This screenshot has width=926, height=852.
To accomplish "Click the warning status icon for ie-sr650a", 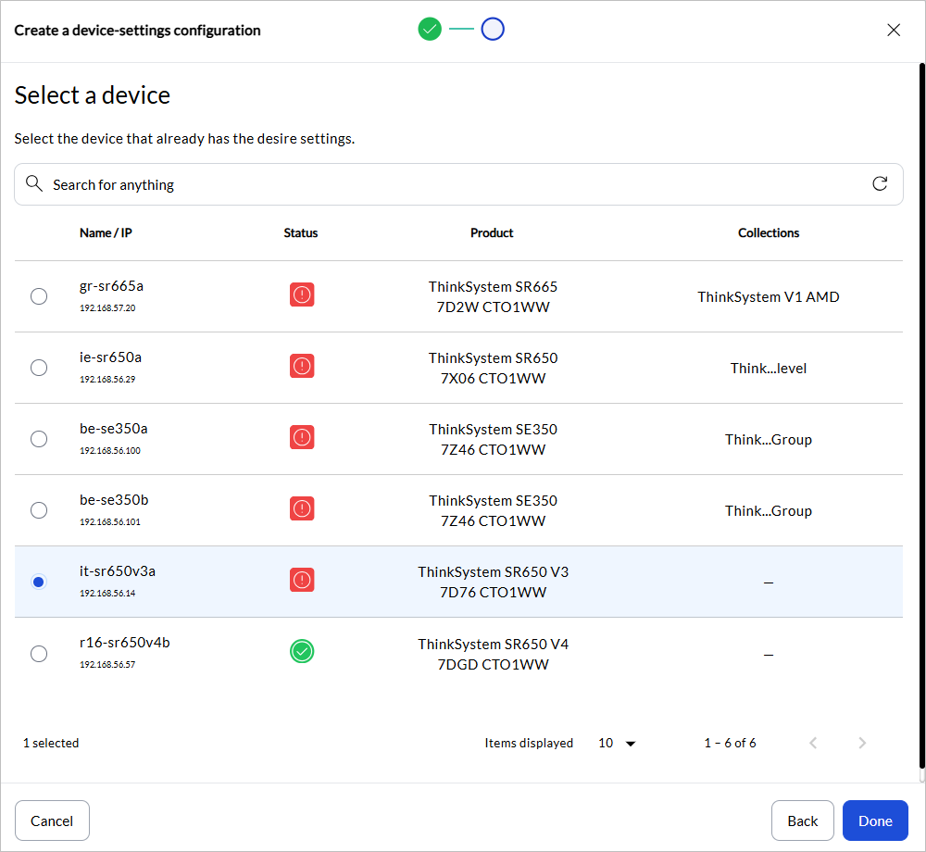I will 302,366.
